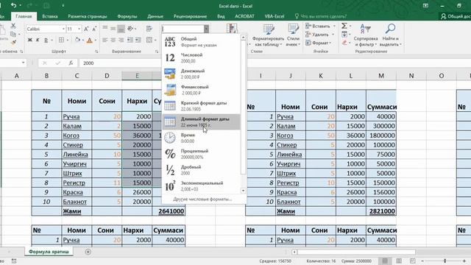Collapse the number format dropdown arrow
The height and width of the screenshot is (265, 471).
[206, 29]
